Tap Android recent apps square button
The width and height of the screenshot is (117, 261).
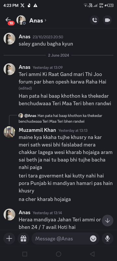(25, 254)
